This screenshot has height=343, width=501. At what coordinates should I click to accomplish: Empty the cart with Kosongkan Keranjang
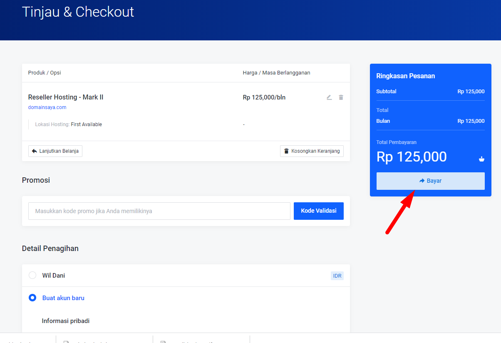tap(312, 151)
